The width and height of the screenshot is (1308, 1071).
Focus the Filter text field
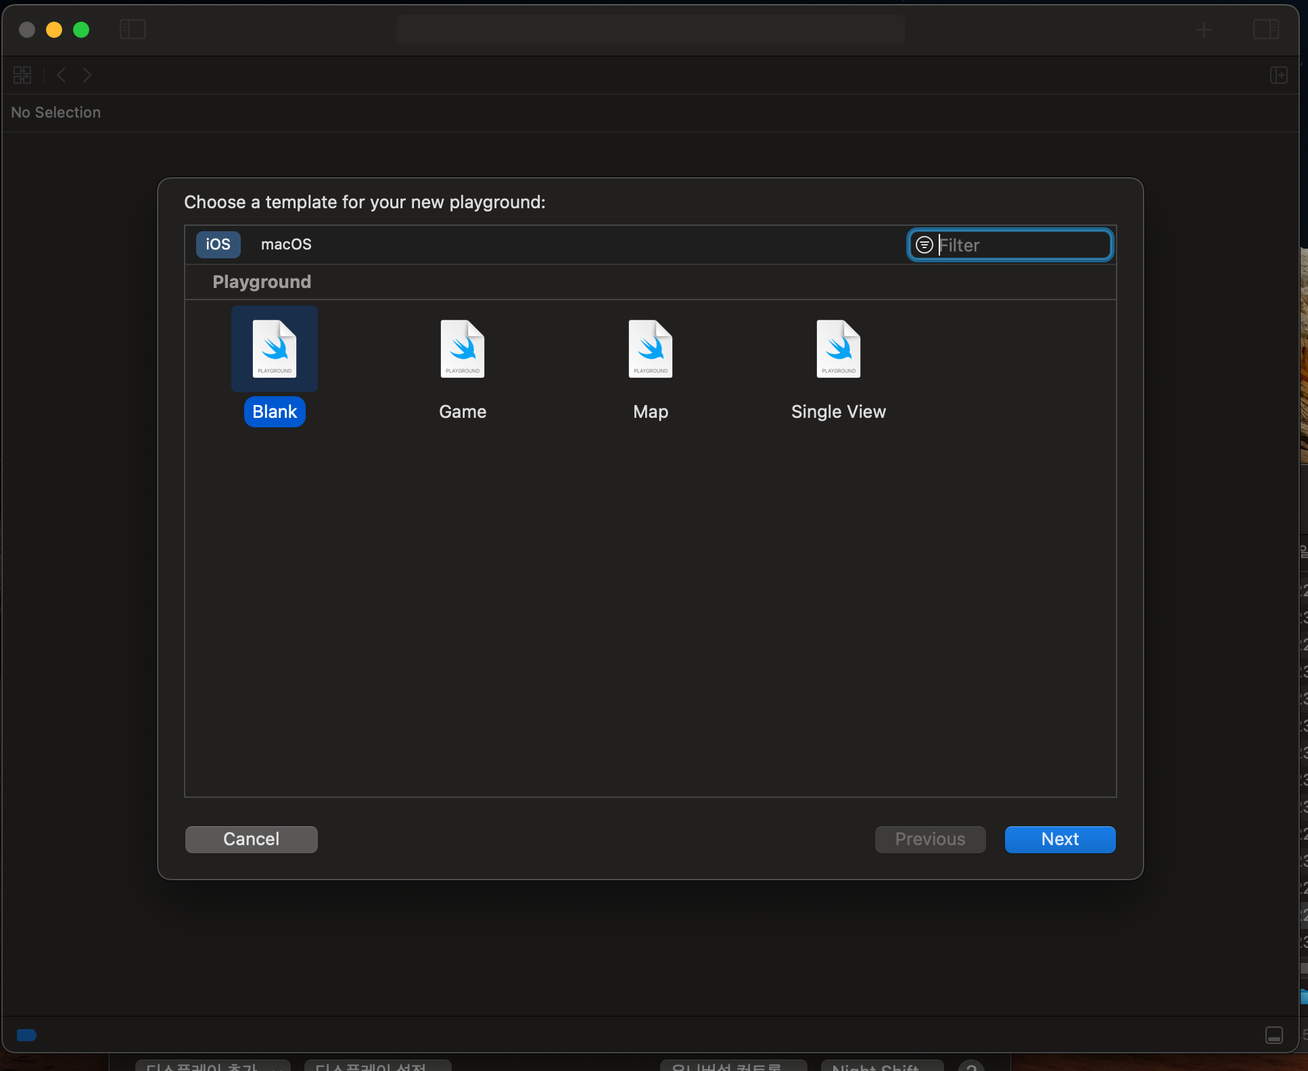(x=1010, y=245)
